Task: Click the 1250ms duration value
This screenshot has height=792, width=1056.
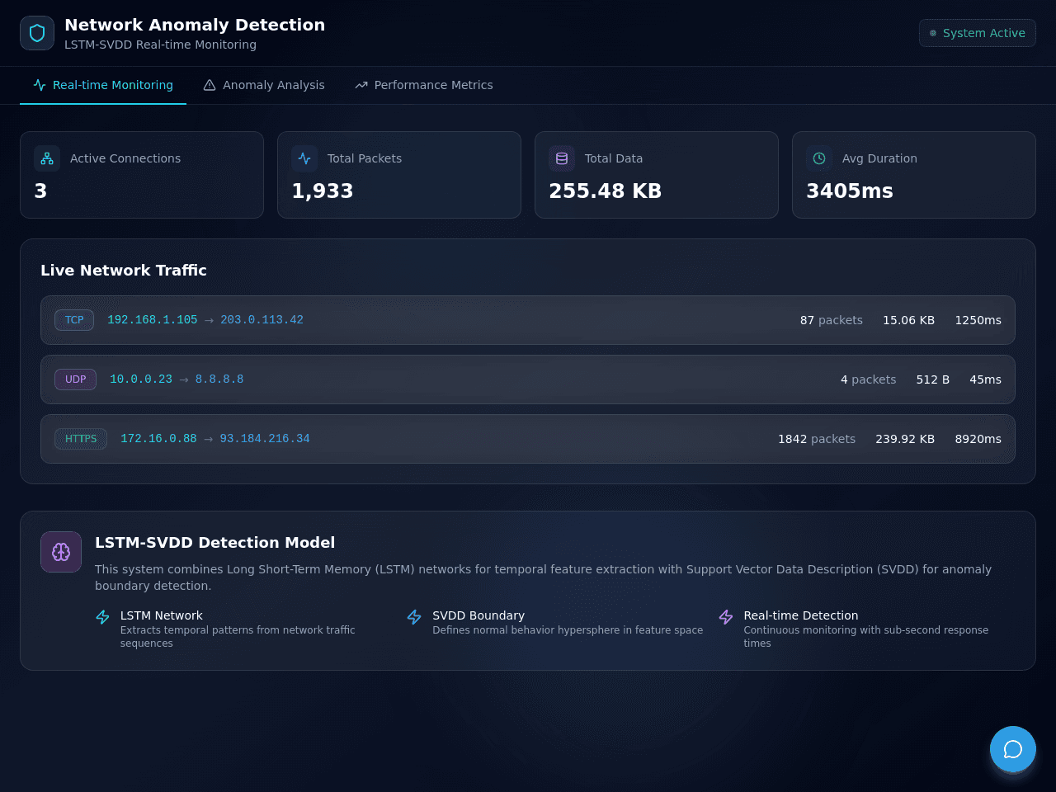Action: click(x=978, y=320)
